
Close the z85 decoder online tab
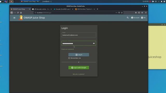[x=51, y=9]
